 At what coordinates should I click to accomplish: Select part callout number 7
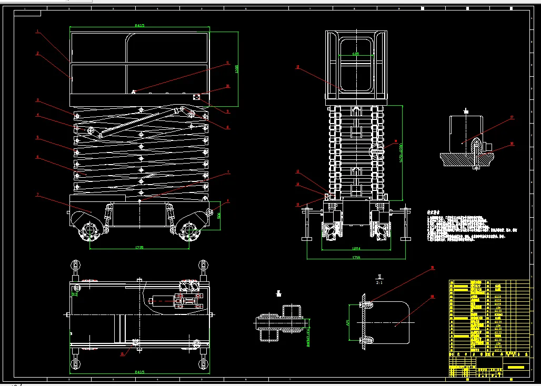[x=37, y=195]
